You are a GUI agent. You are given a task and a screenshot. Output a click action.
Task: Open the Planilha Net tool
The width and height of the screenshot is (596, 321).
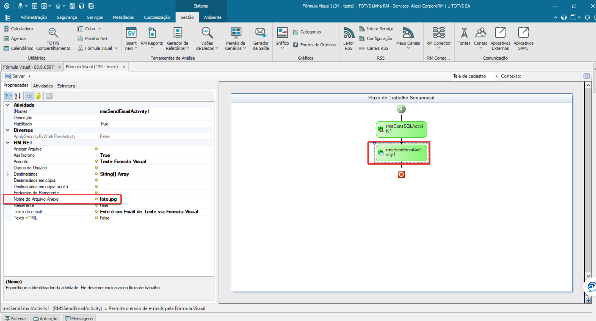click(92, 38)
